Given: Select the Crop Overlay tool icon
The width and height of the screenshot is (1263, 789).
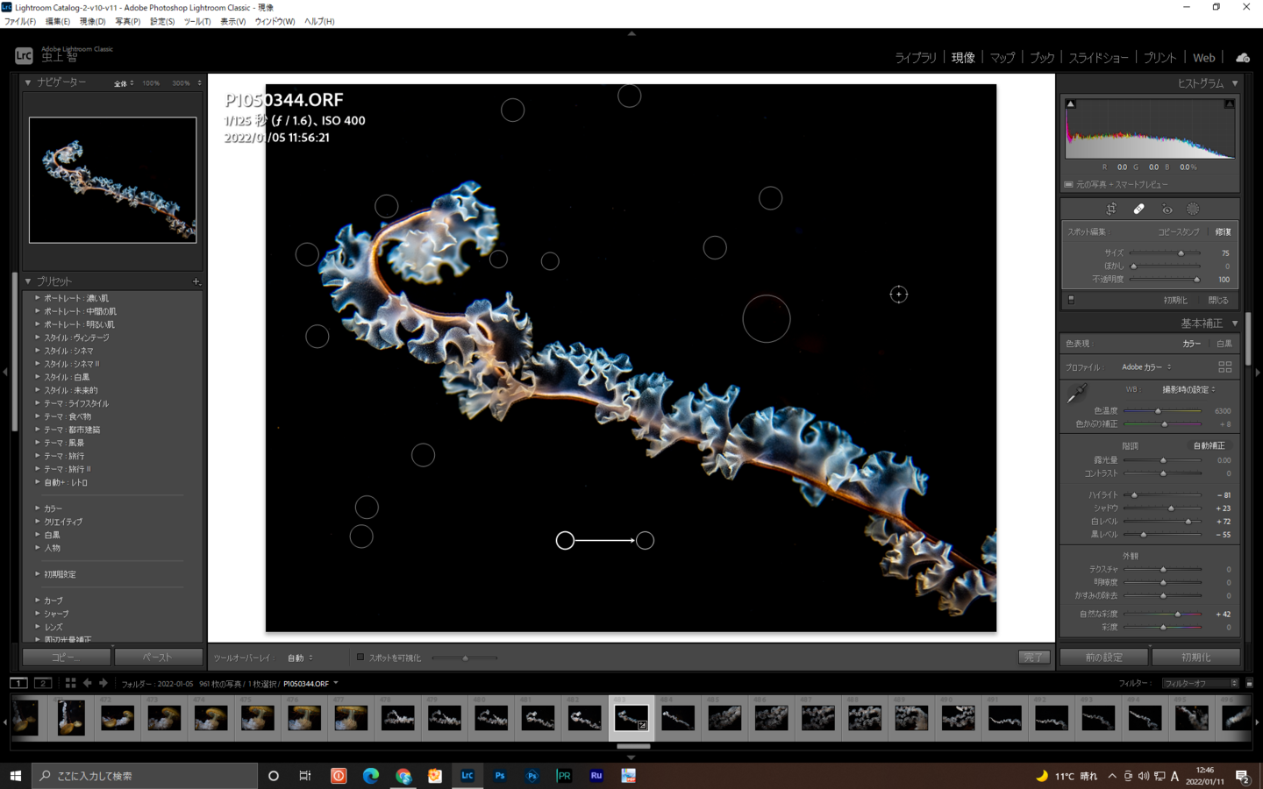Looking at the screenshot, I should click(x=1111, y=210).
